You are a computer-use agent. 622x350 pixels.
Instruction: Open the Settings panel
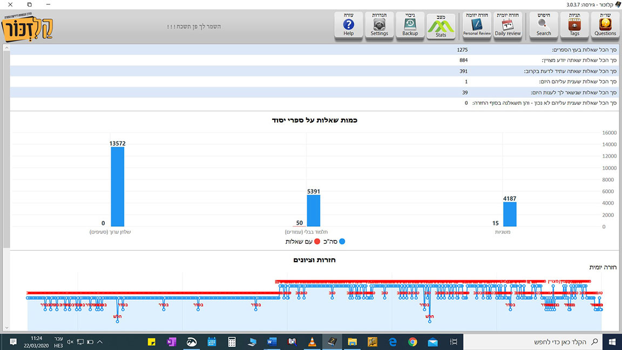(379, 25)
